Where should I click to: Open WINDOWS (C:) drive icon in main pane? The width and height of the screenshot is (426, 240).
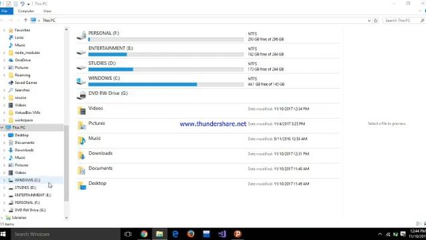click(81, 81)
